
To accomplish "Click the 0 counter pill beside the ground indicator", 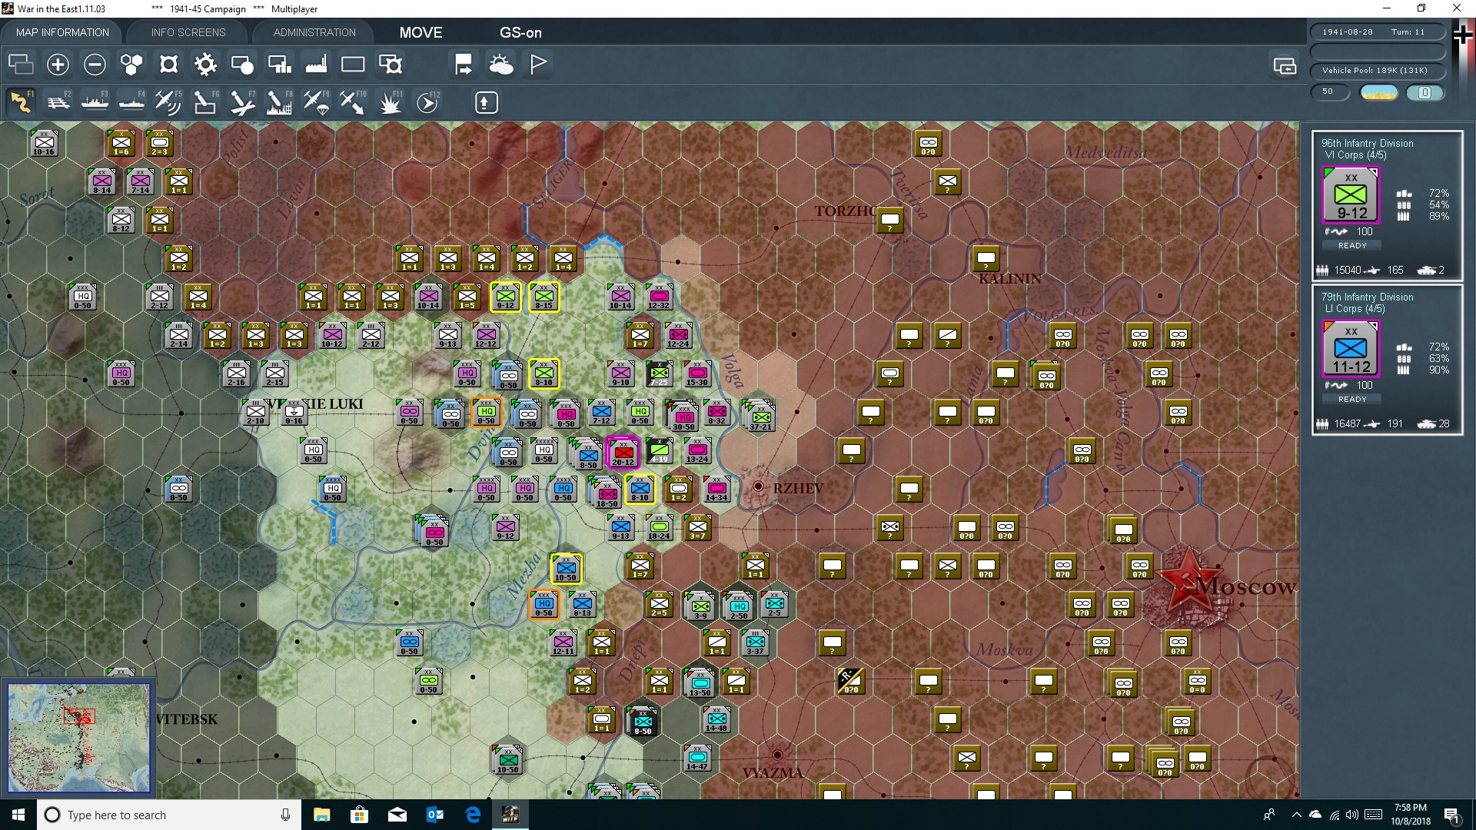I will pyautogui.click(x=1424, y=92).
